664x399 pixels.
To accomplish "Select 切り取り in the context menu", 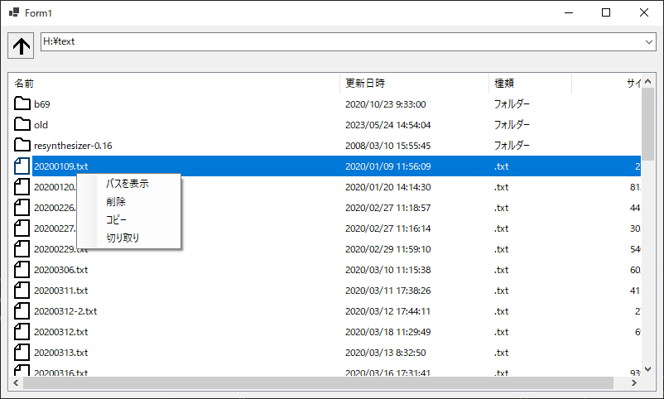I will click(123, 238).
